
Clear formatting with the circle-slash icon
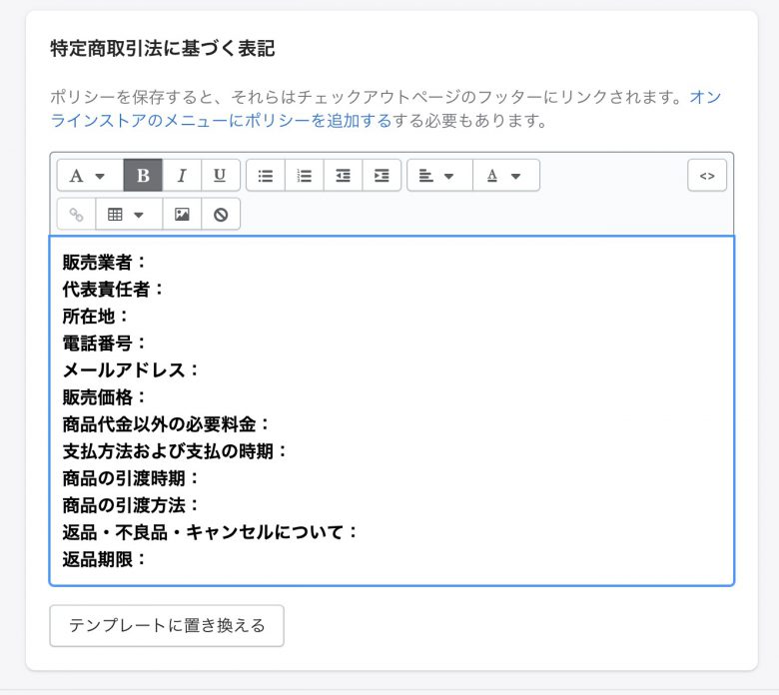pos(221,215)
